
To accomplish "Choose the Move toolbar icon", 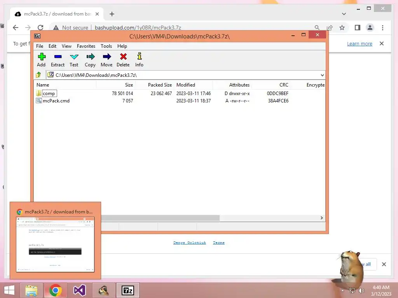I will 106,60.
